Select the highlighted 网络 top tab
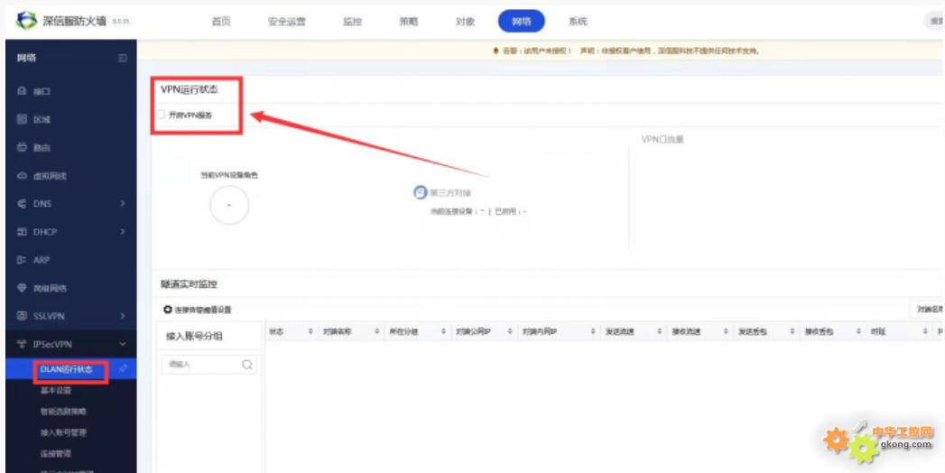The height and width of the screenshot is (473, 945). pyautogui.click(x=522, y=22)
